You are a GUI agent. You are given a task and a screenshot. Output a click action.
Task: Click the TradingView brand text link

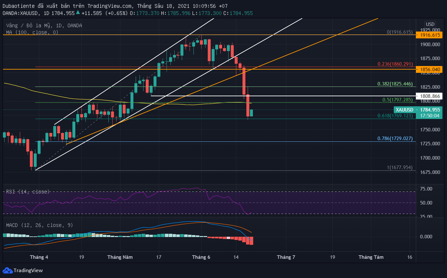tap(28, 270)
